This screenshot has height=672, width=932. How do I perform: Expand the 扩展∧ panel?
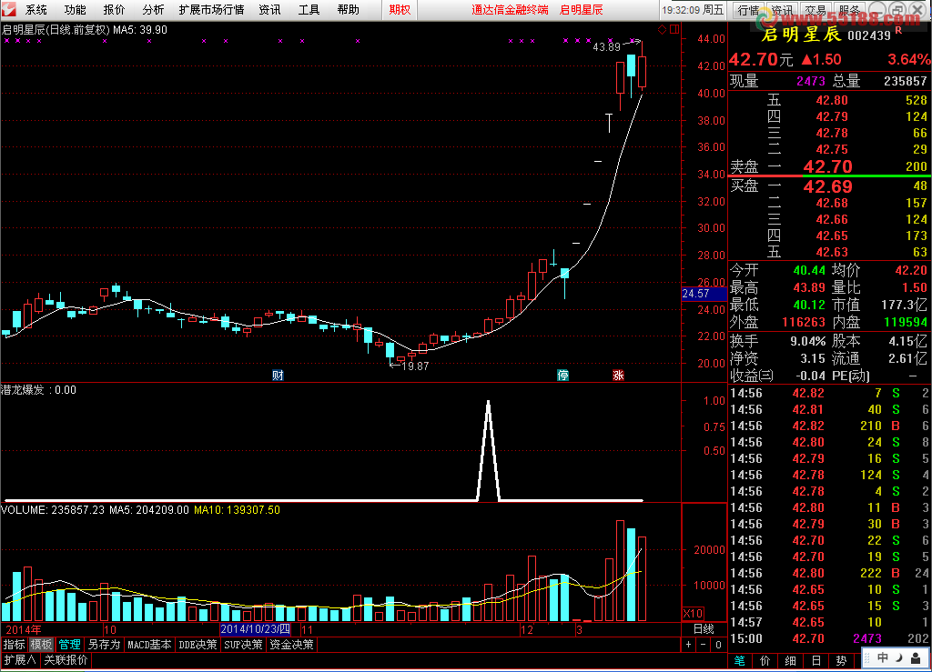click(x=20, y=659)
